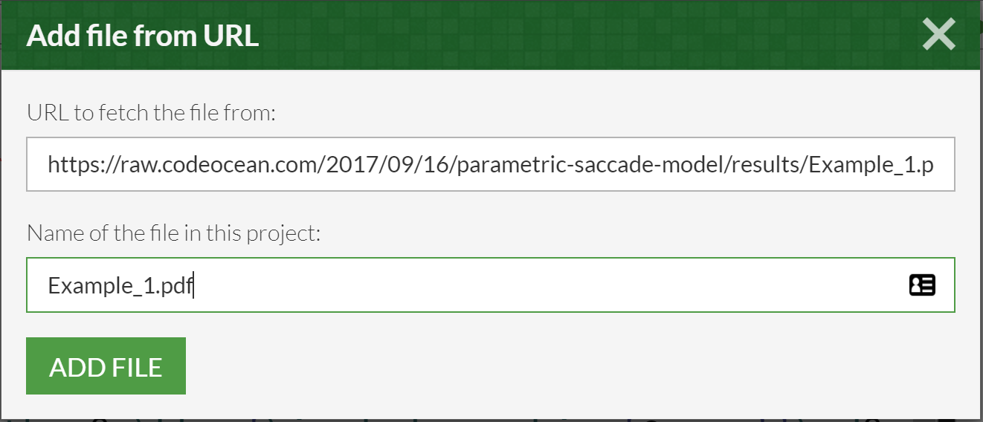Close the Add file from URL dialog
983x422 pixels.
(938, 35)
